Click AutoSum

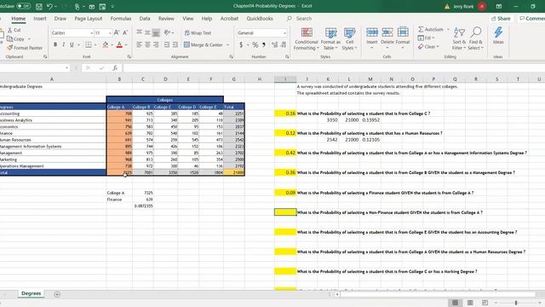click(x=431, y=29)
